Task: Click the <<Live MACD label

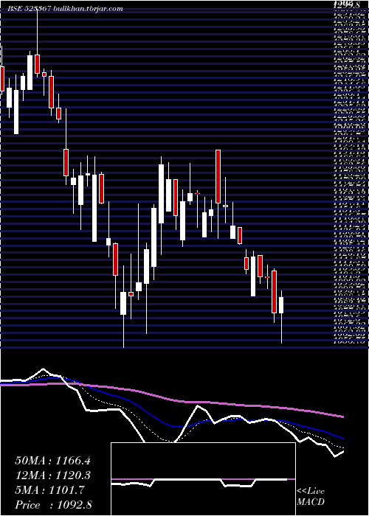Action: click(311, 497)
